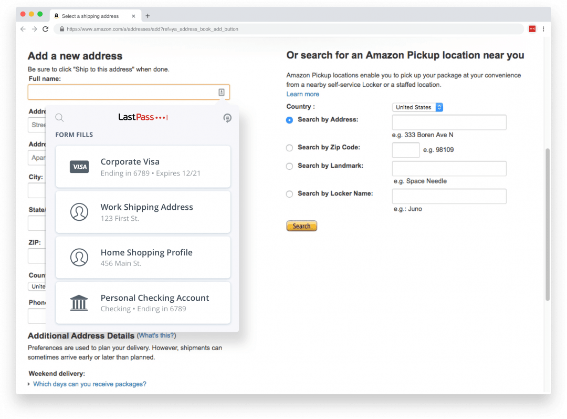Viewport: 567px width, 419px height.
Task: Click the Search by Locker Name input field
Action: click(449, 196)
